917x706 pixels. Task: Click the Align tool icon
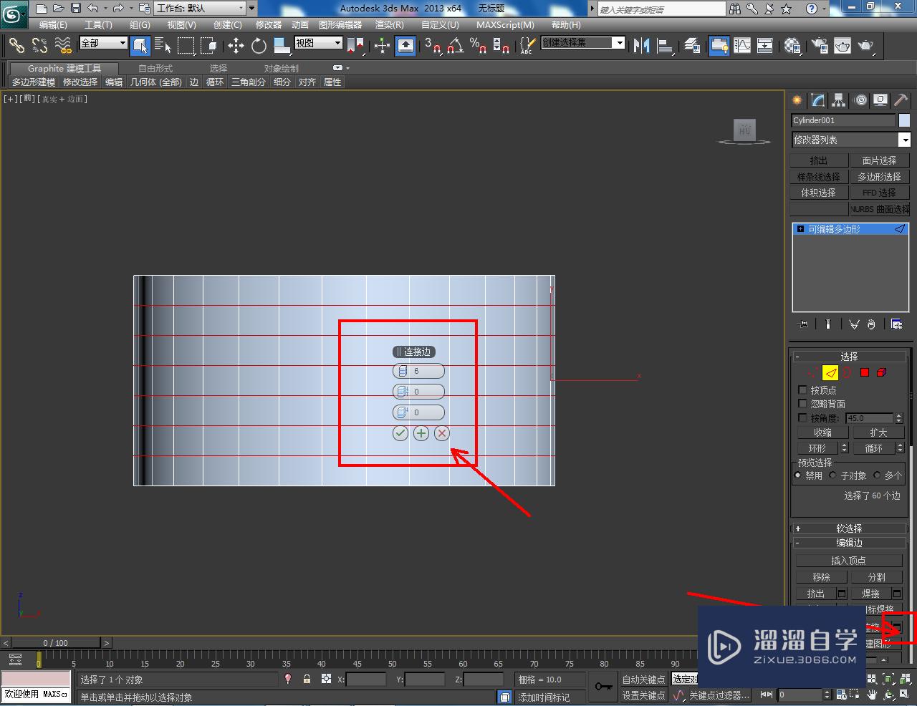click(x=665, y=46)
